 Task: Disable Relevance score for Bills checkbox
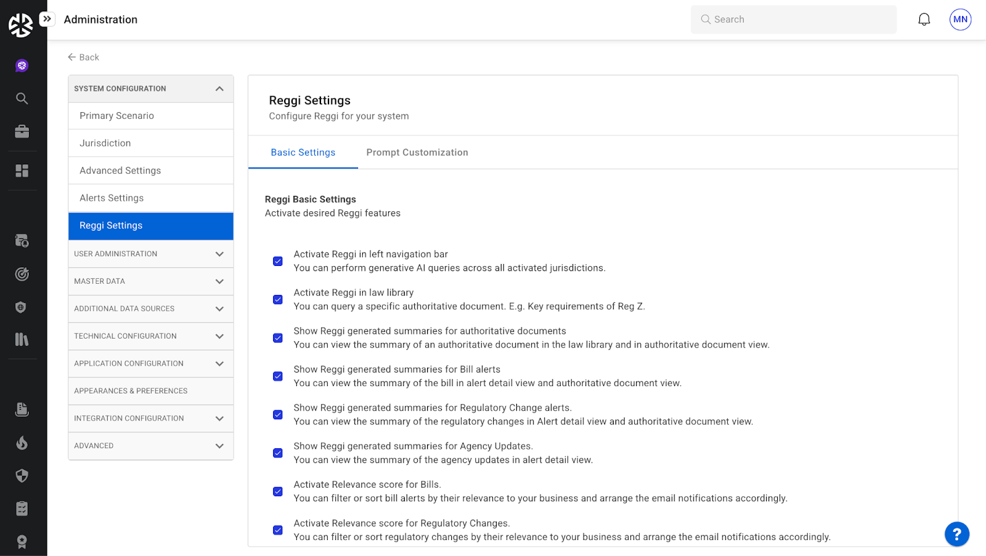(278, 491)
